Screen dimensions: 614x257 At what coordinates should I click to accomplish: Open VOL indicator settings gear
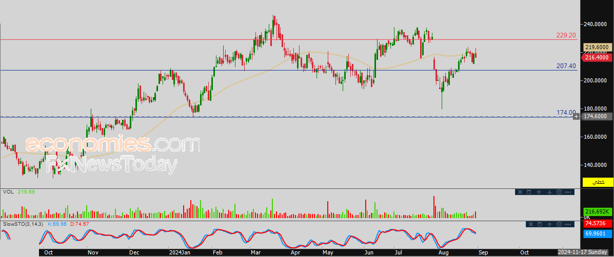pos(559,192)
